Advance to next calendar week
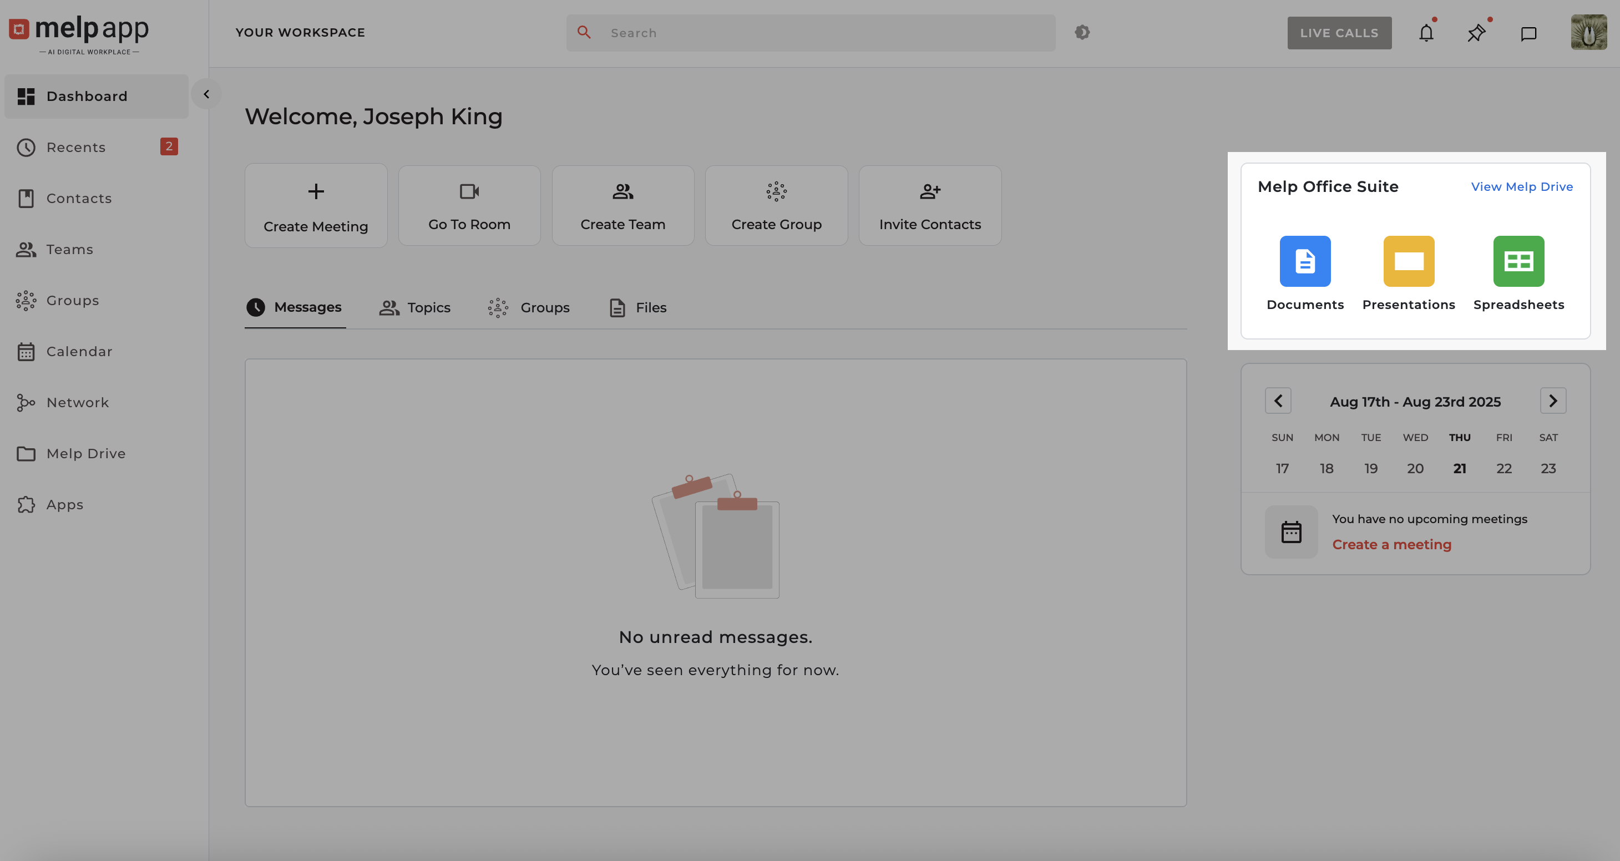The height and width of the screenshot is (861, 1620). 1553,401
